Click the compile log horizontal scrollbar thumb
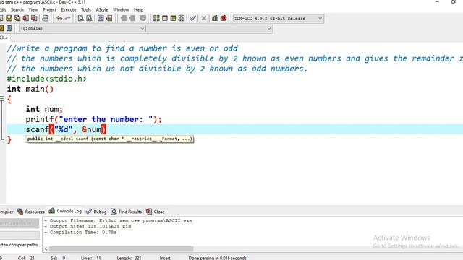This screenshot has height=260, width=463. tap(121, 248)
